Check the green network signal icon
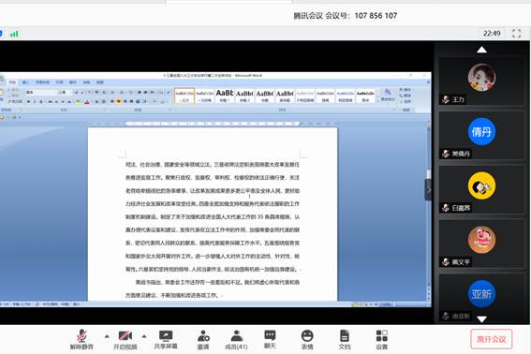531x354 pixels. [14, 34]
